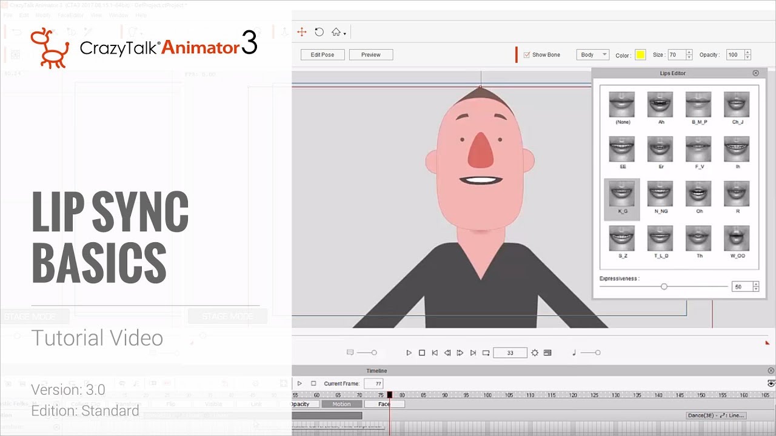Click the Size value field
This screenshot has height=436, width=776.
tap(676, 54)
